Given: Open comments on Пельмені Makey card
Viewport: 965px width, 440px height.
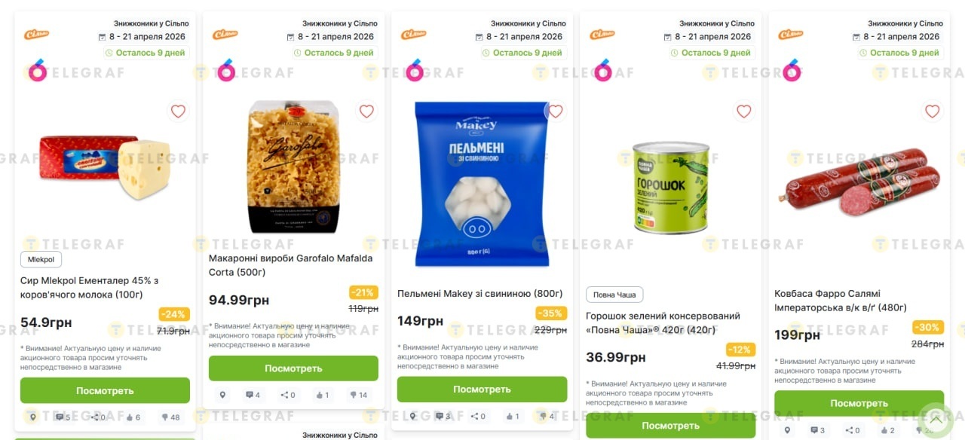Looking at the screenshot, I should tap(443, 416).
